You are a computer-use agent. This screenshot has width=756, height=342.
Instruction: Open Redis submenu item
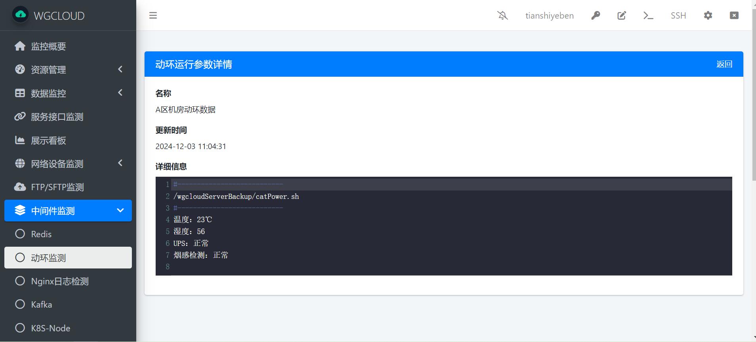click(x=68, y=234)
